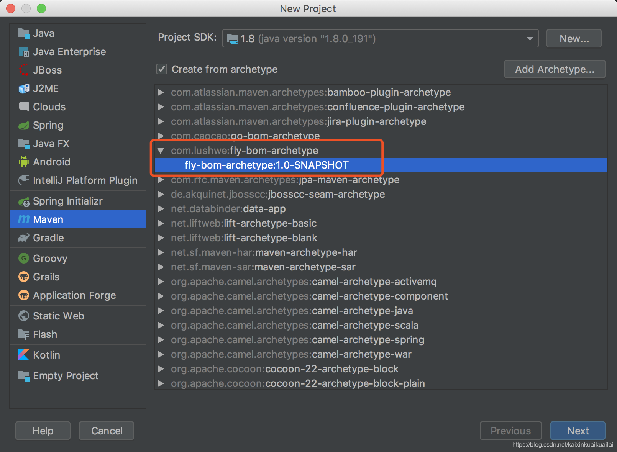Click the green macOS zoom button

pos(41,8)
